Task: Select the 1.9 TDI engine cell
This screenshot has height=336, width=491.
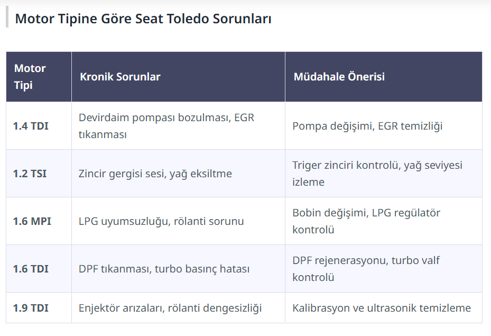Action: tap(31, 307)
